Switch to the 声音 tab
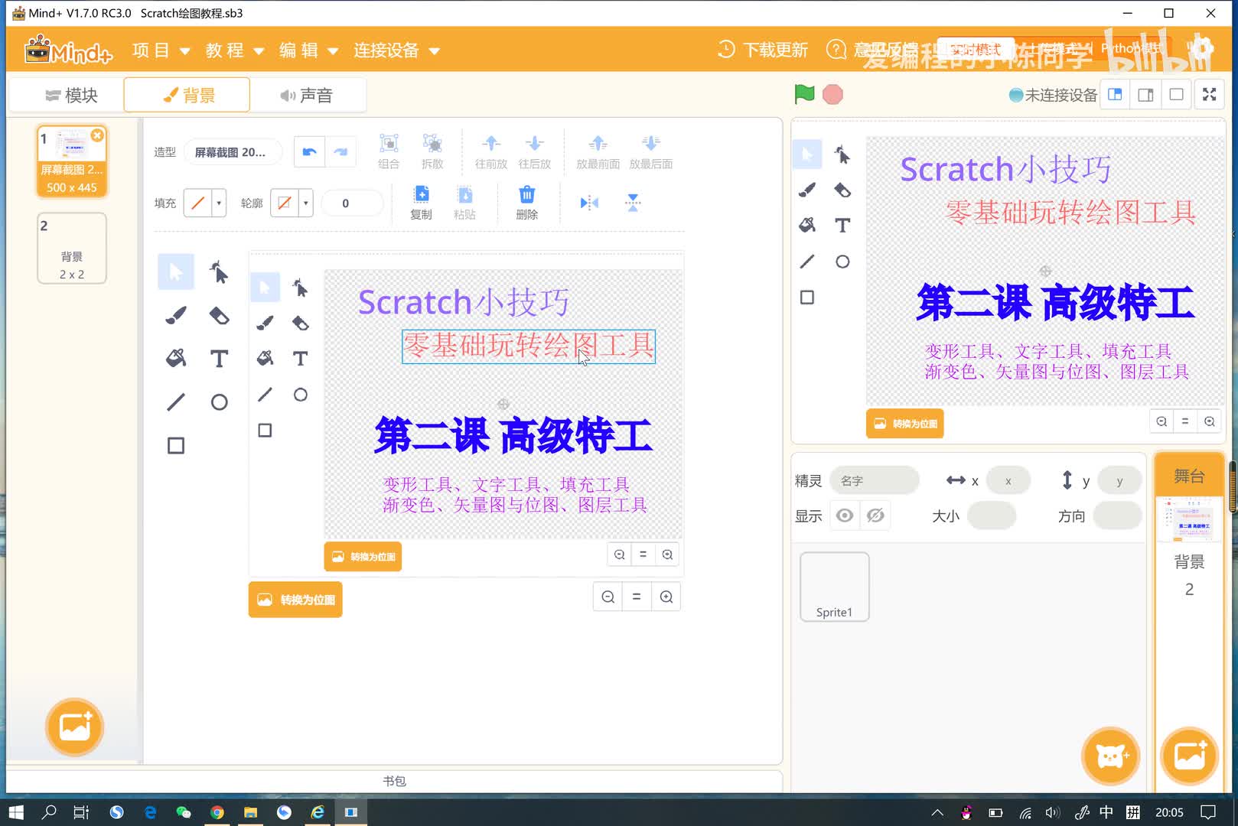The image size is (1238, 826). [306, 95]
